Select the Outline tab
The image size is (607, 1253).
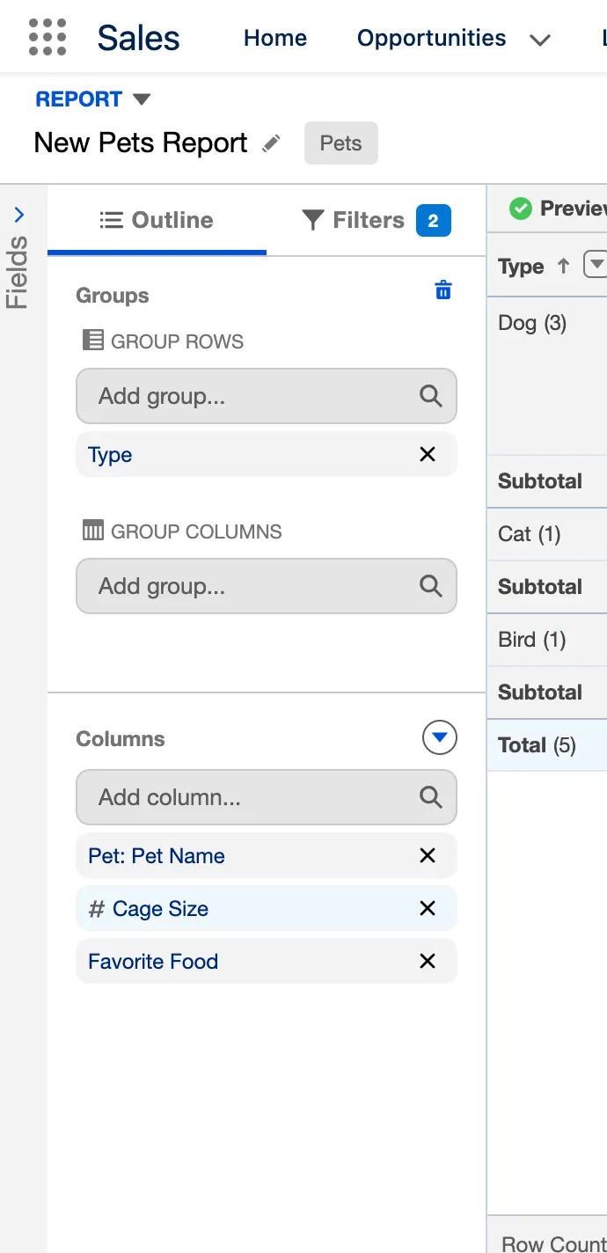[157, 220]
